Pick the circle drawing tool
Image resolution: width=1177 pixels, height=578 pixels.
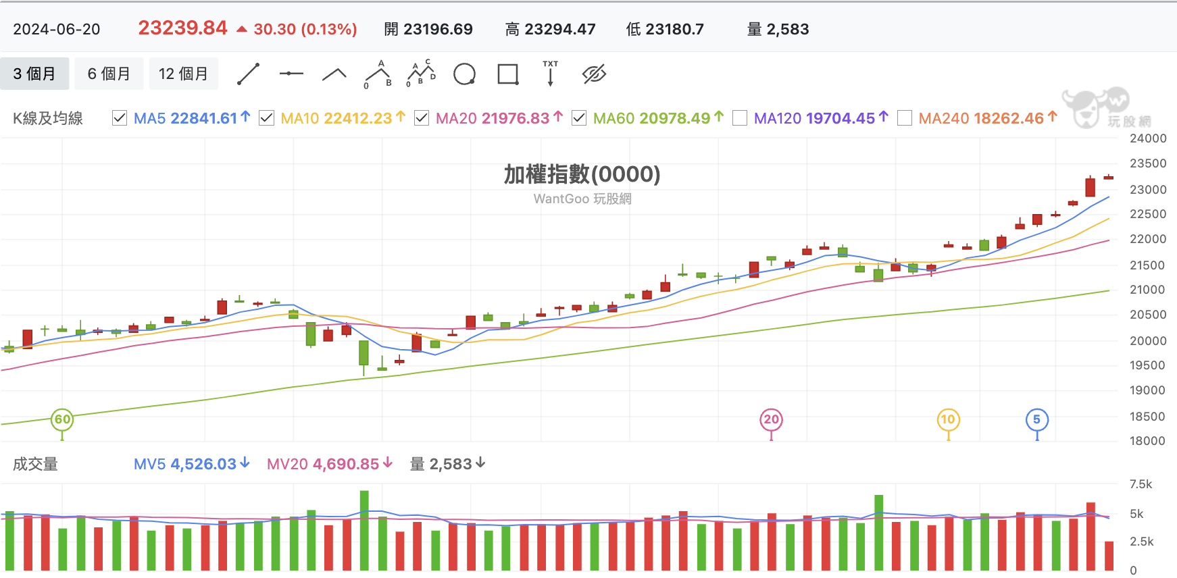tap(464, 74)
